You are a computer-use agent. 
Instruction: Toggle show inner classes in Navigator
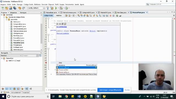(18, 89)
